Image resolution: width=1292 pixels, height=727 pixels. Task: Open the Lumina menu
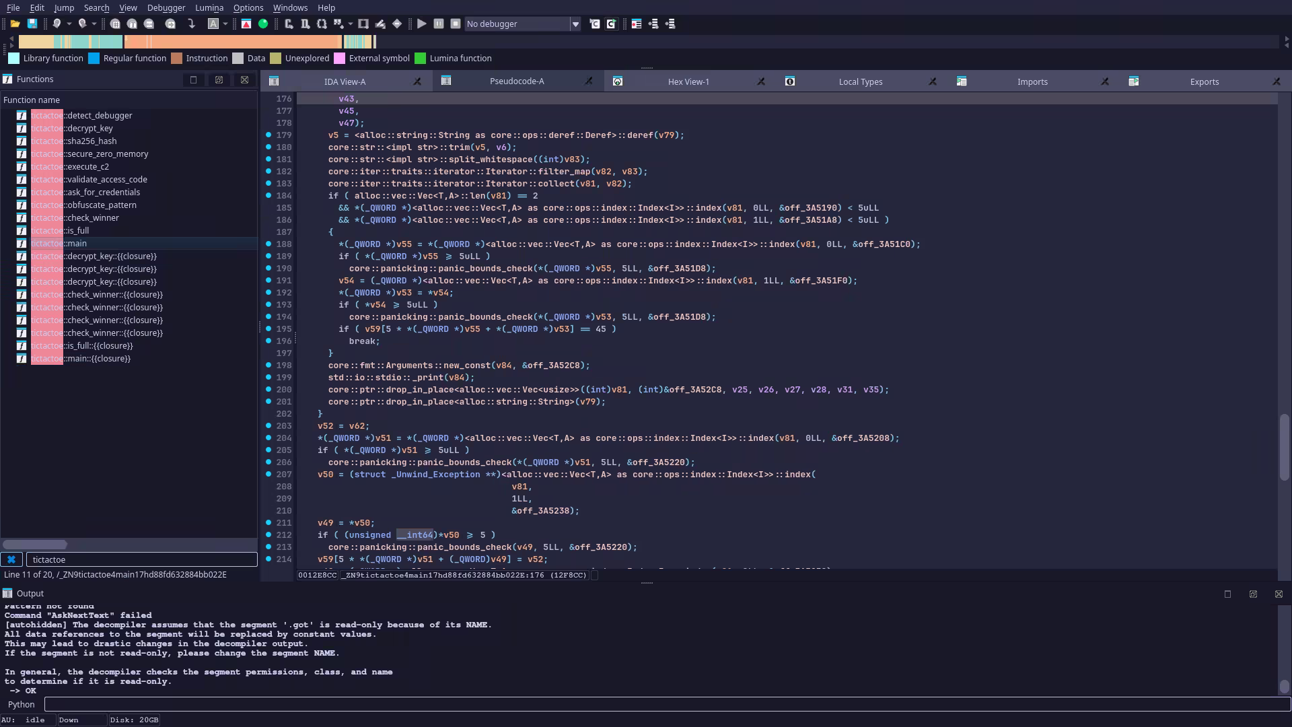click(x=209, y=7)
